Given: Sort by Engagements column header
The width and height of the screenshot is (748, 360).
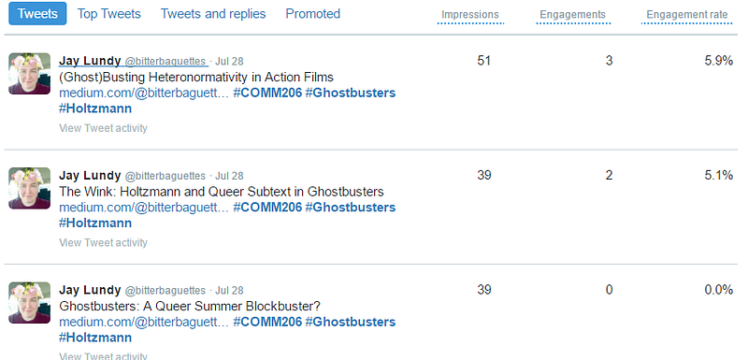Looking at the screenshot, I should pyautogui.click(x=573, y=15).
